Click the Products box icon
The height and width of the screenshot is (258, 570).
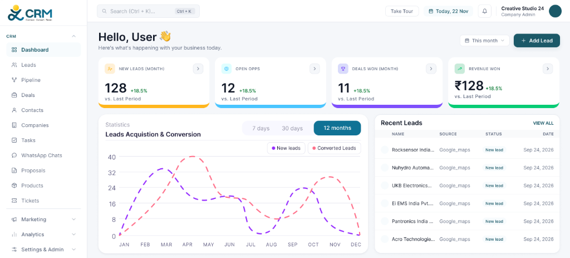click(14, 186)
